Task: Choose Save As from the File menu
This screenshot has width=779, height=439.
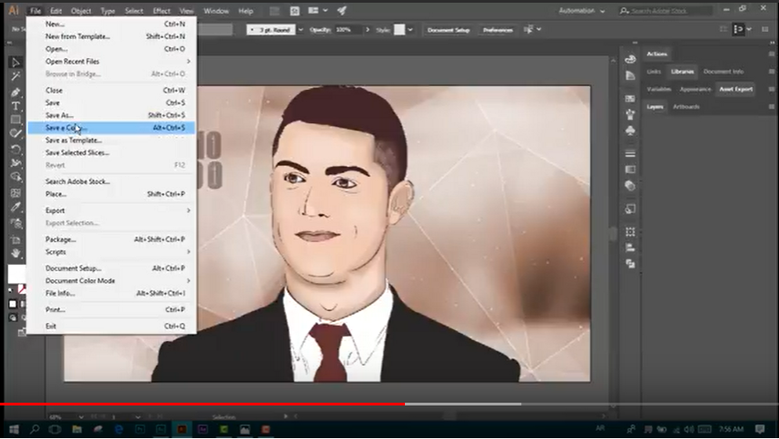Action: coord(112,115)
